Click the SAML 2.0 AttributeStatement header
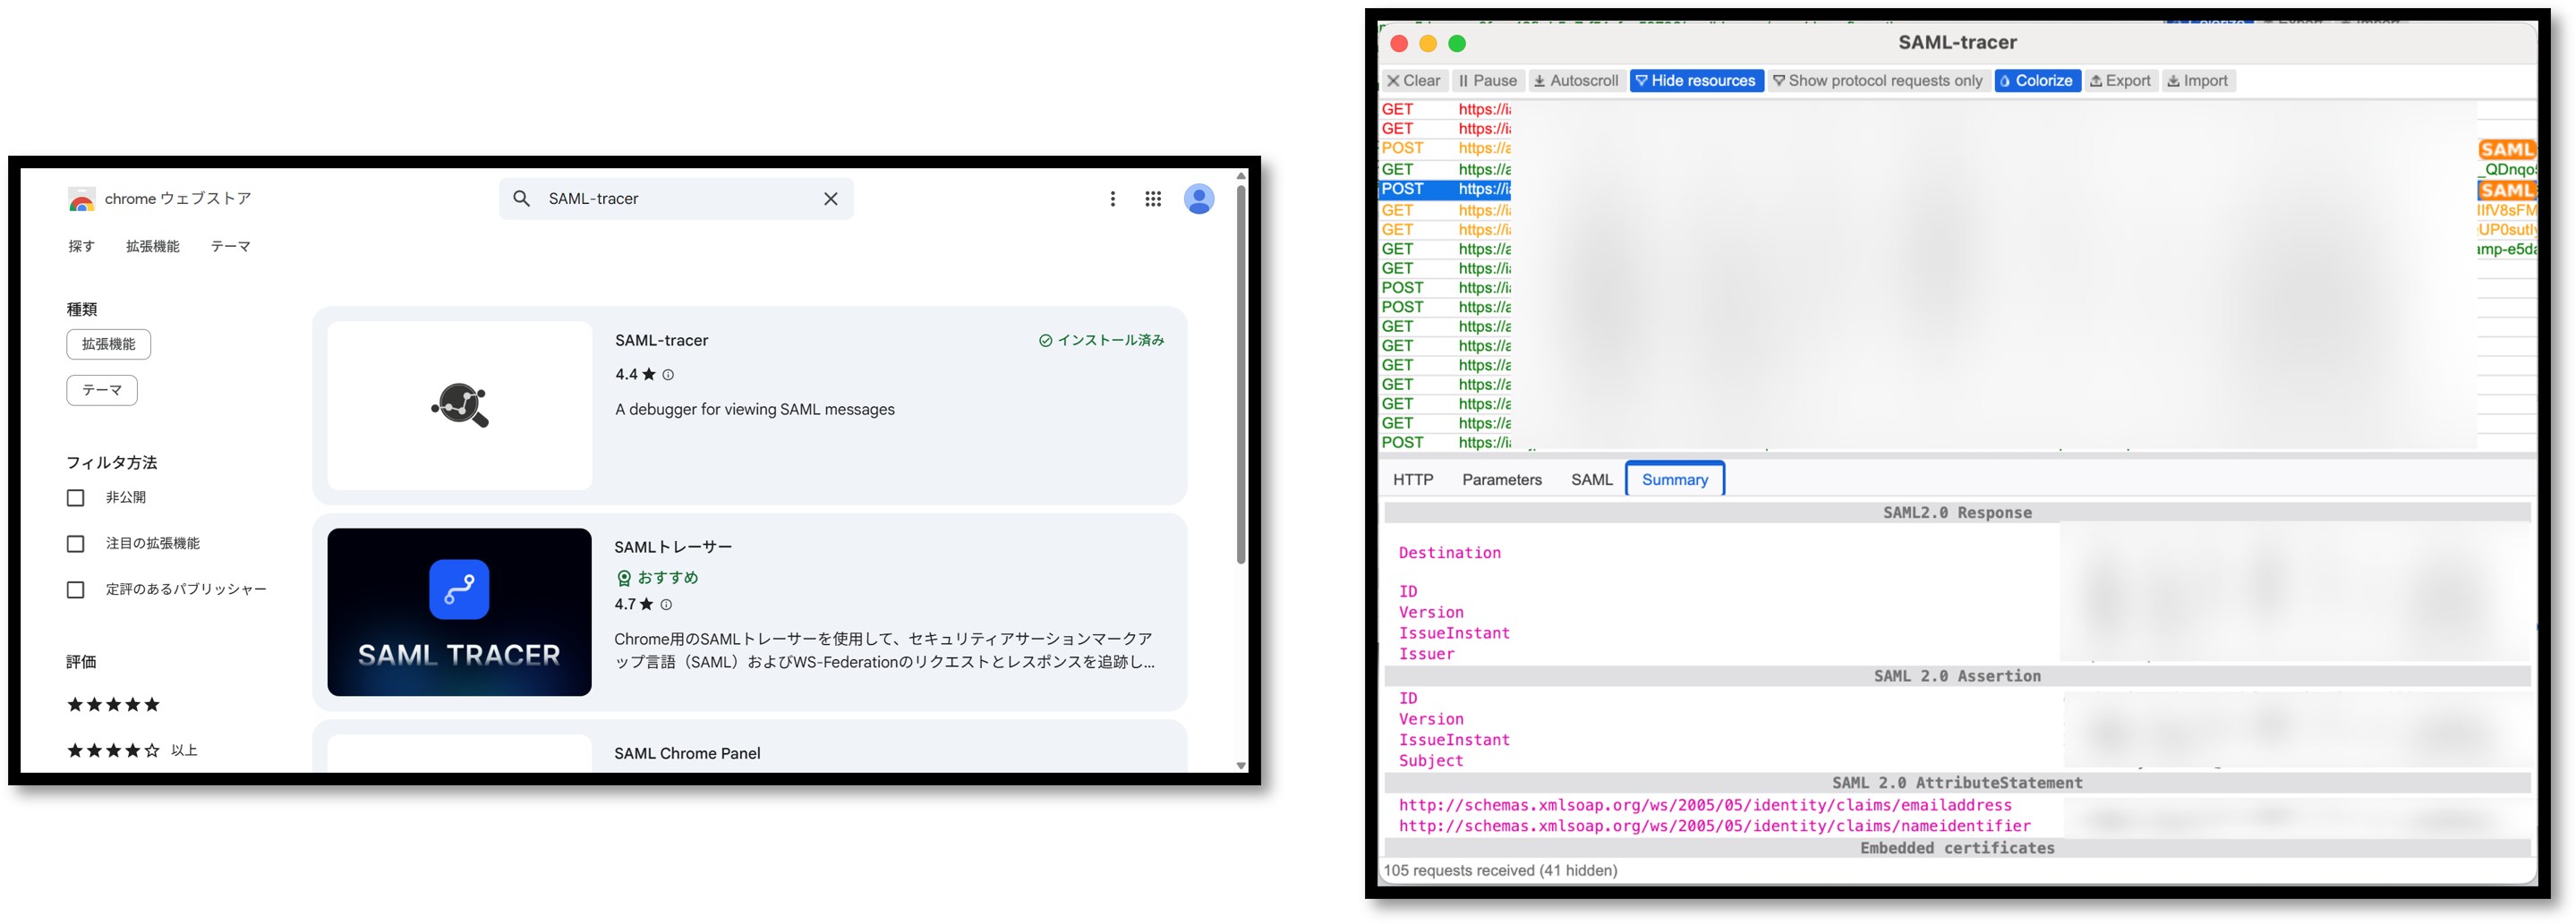 (x=1957, y=784)
